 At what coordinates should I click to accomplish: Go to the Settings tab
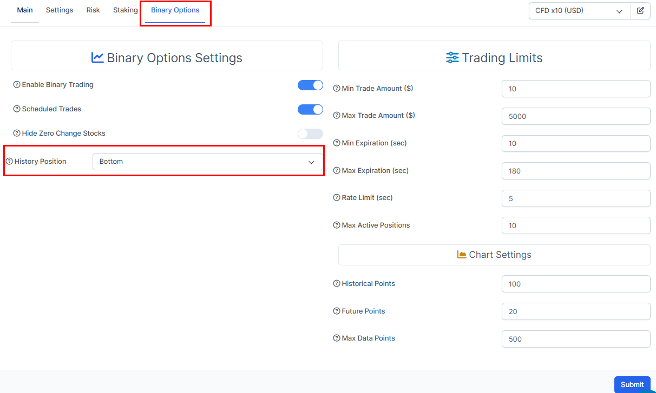point(60,10)
